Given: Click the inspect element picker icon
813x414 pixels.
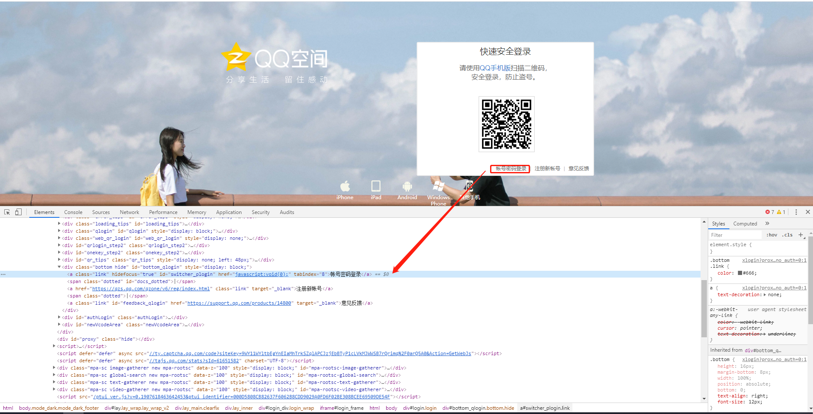Looking at the screenshot, I should pos(7,212).
